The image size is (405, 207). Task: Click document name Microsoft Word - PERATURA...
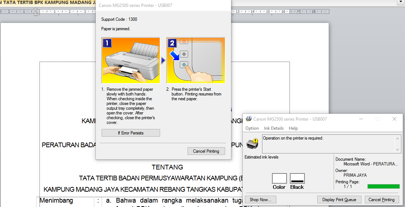click(x=371, y=164)
